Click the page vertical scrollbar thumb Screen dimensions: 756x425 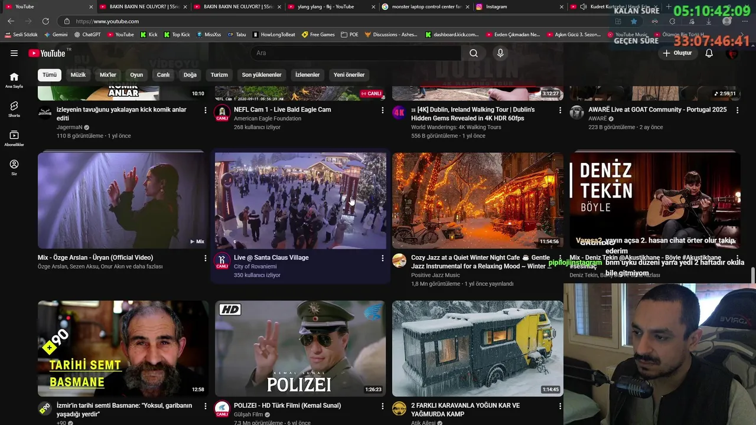(752, 275)
